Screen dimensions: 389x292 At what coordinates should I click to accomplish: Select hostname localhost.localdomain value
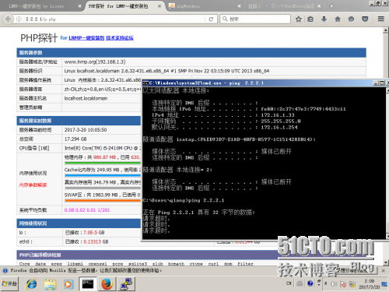pos(86,98)
